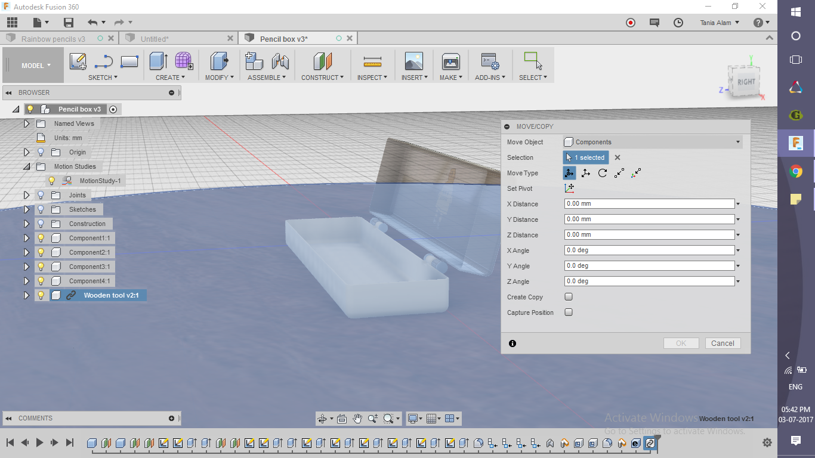Click the Select tool icon

tap(533, 61)
